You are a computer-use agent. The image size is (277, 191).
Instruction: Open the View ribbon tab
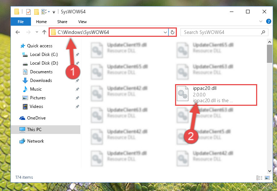pyautogui.click(x=82, y=22)
